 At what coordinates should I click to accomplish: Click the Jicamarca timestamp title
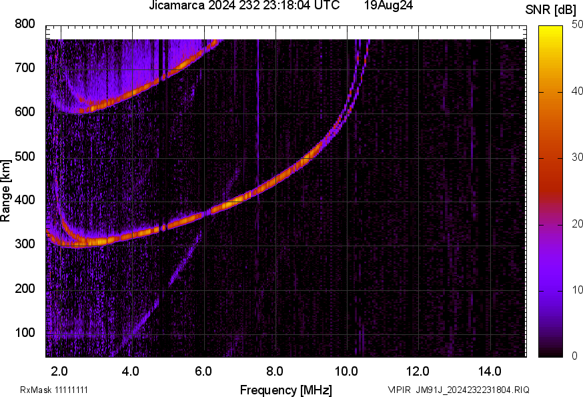point(244,5)
